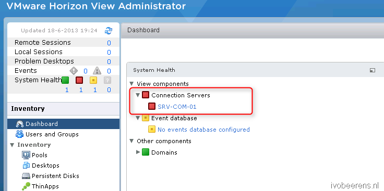This screenshot has height=191, width=384.
Task: Click the System Health panel title
Action: pyautogui.click(x=154, y=70)
